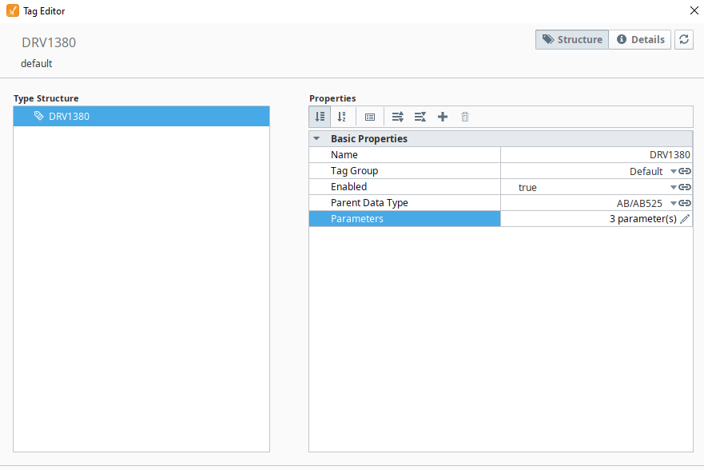Open Parent Data Type dropdown
Image resolution: width=704 pixels, height=470 pixels.
[x=674, y=204]
